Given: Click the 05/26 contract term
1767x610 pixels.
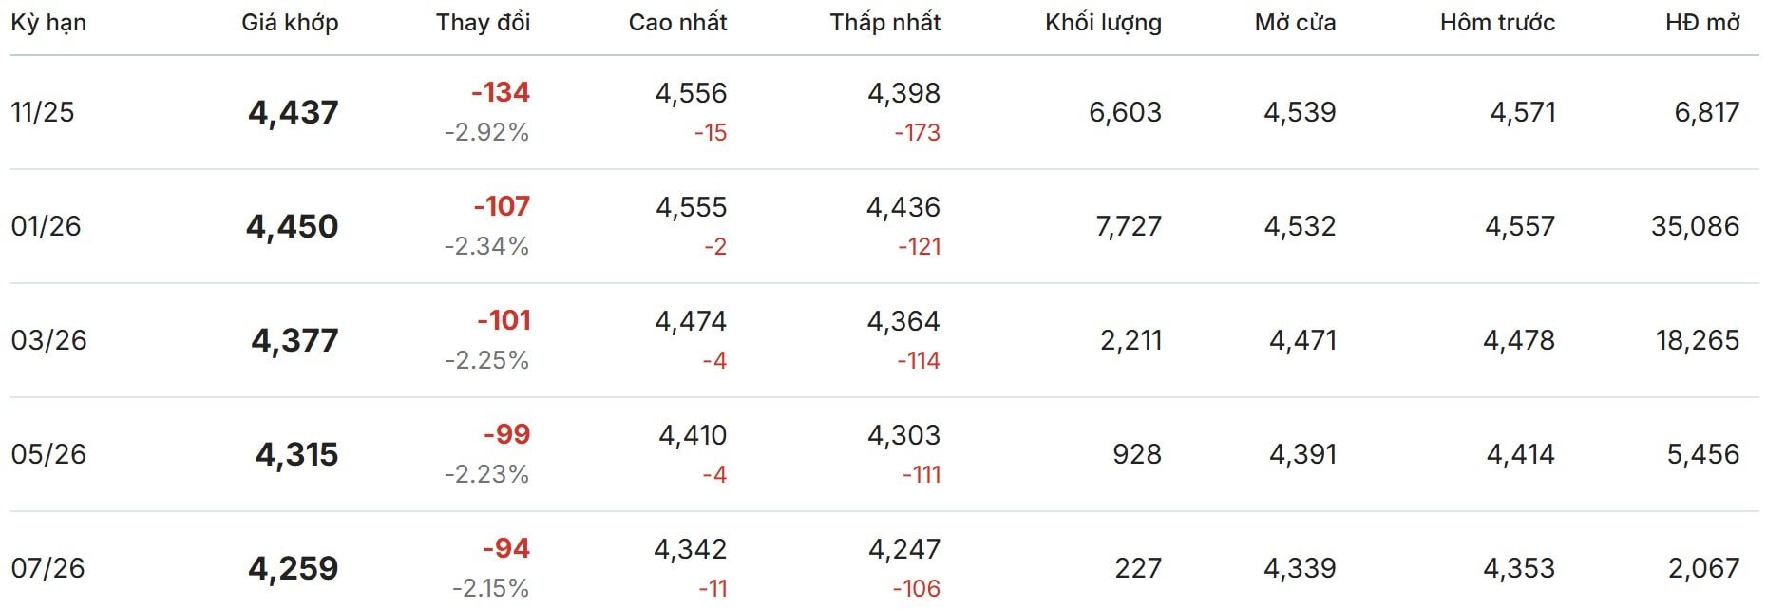Looking at the screenshot, I should [48, 454].
